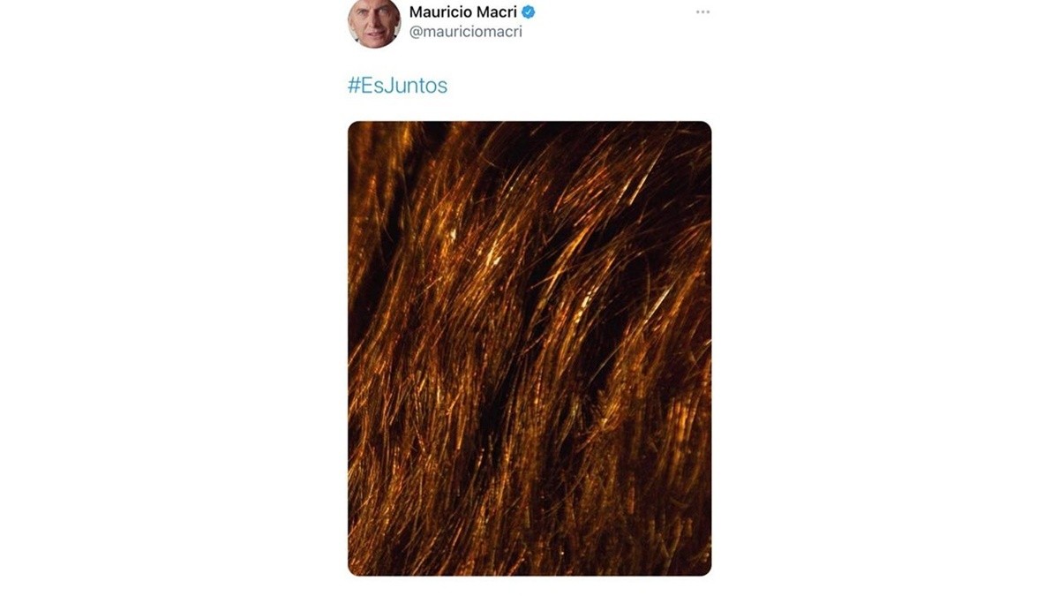Open the dropdown at the tweet's top-right corner

click(702, 12)
